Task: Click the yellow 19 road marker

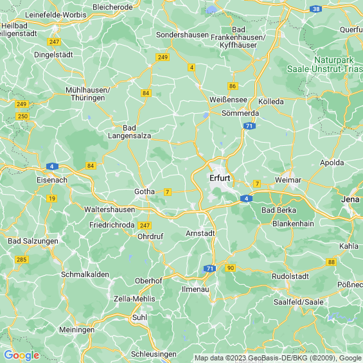Action: click(x=52, y=199)
